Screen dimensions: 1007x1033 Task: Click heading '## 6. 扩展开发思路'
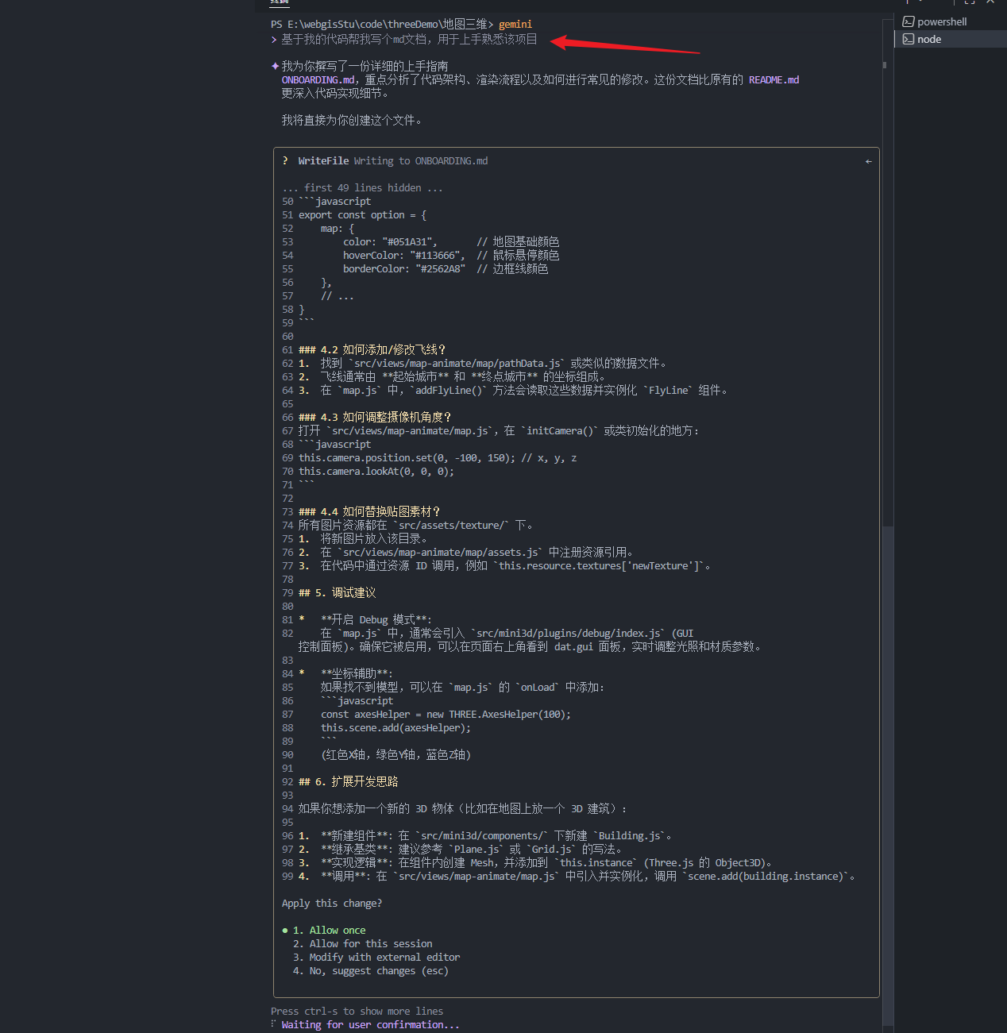(x=348, y=782)
